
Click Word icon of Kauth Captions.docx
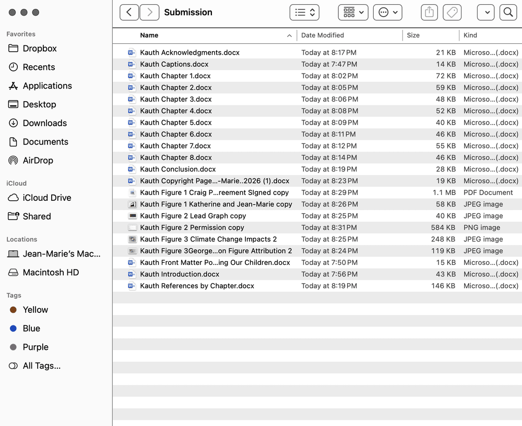[x=132, y=64]
